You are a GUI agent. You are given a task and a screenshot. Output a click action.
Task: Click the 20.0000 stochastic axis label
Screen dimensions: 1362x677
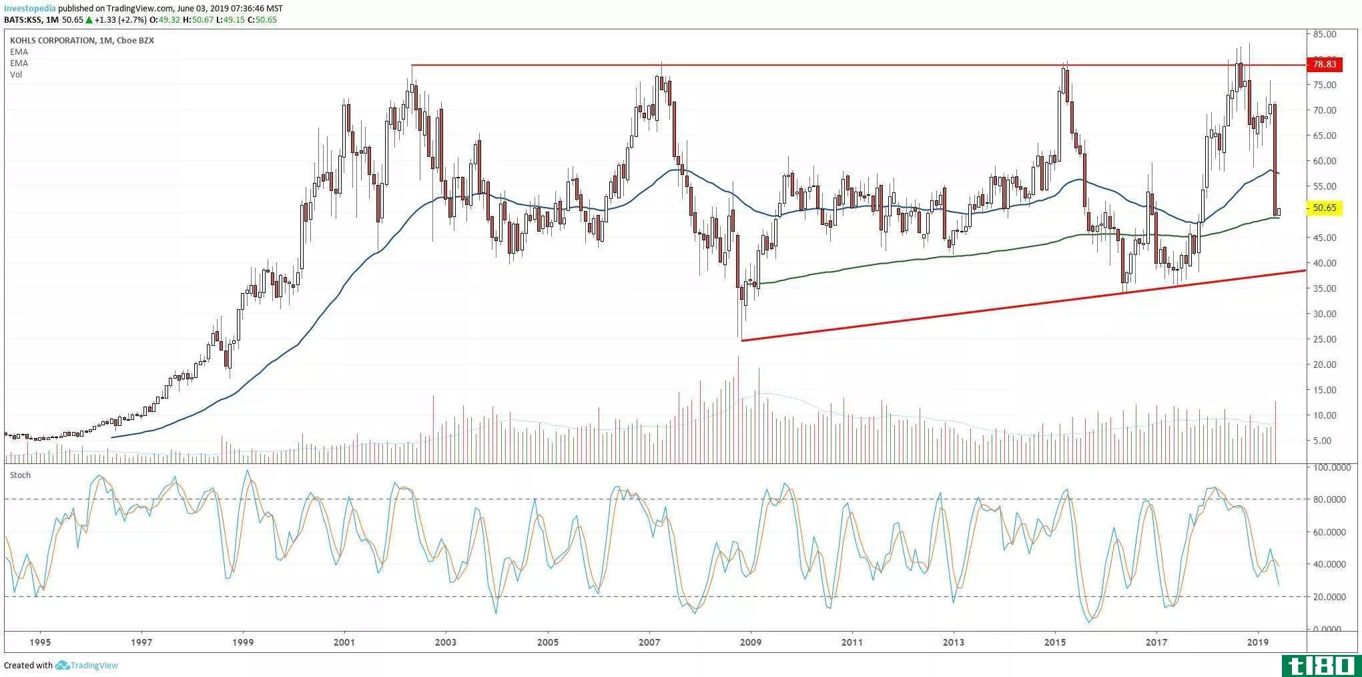pos(1328,597)
